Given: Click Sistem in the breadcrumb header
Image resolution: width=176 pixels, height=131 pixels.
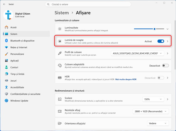Looking at the screenshot, I should 62,13.
